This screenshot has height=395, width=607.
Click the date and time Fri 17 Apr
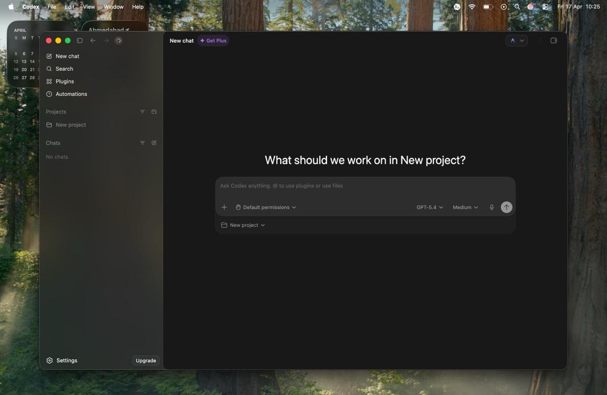[579, 7]
